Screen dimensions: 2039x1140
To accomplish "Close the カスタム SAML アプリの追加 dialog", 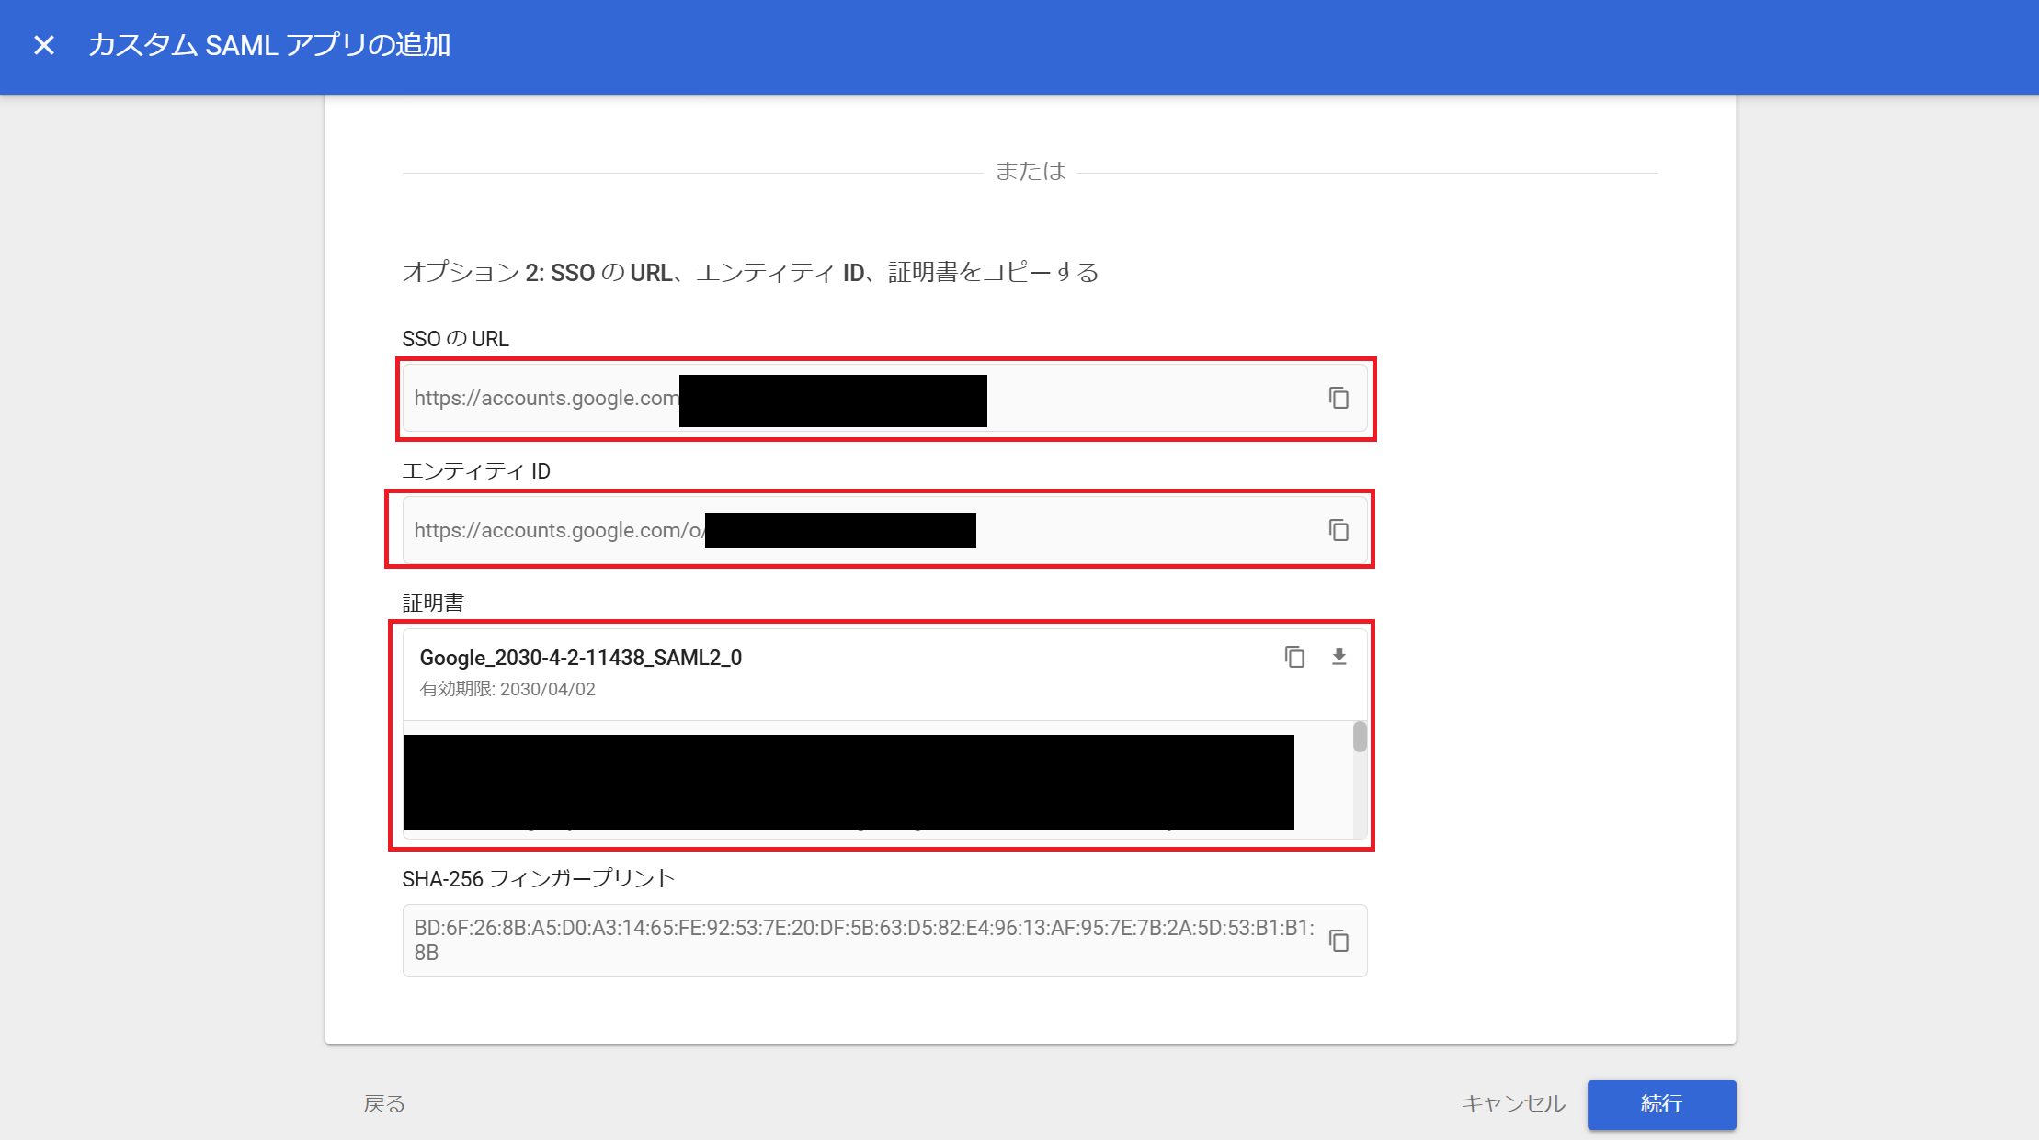I will point(43,45).
